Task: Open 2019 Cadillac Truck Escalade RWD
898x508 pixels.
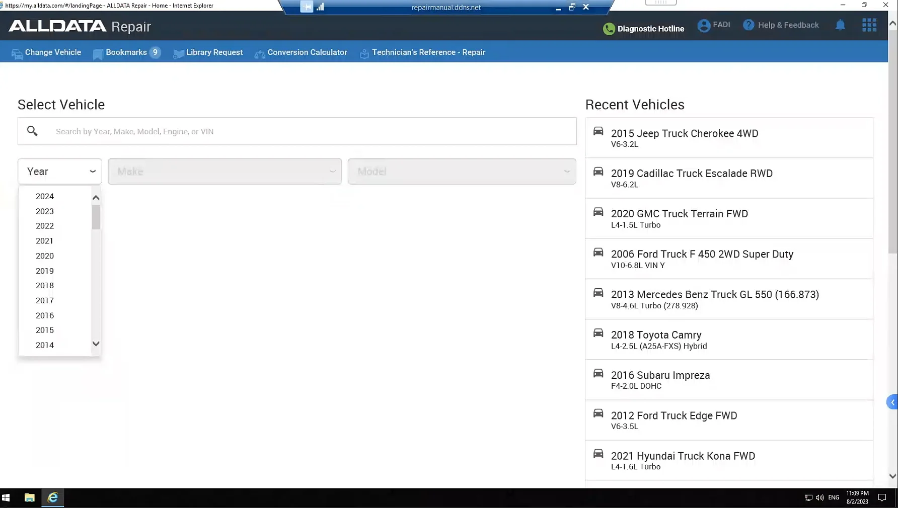Action: [x=729, y=178]
